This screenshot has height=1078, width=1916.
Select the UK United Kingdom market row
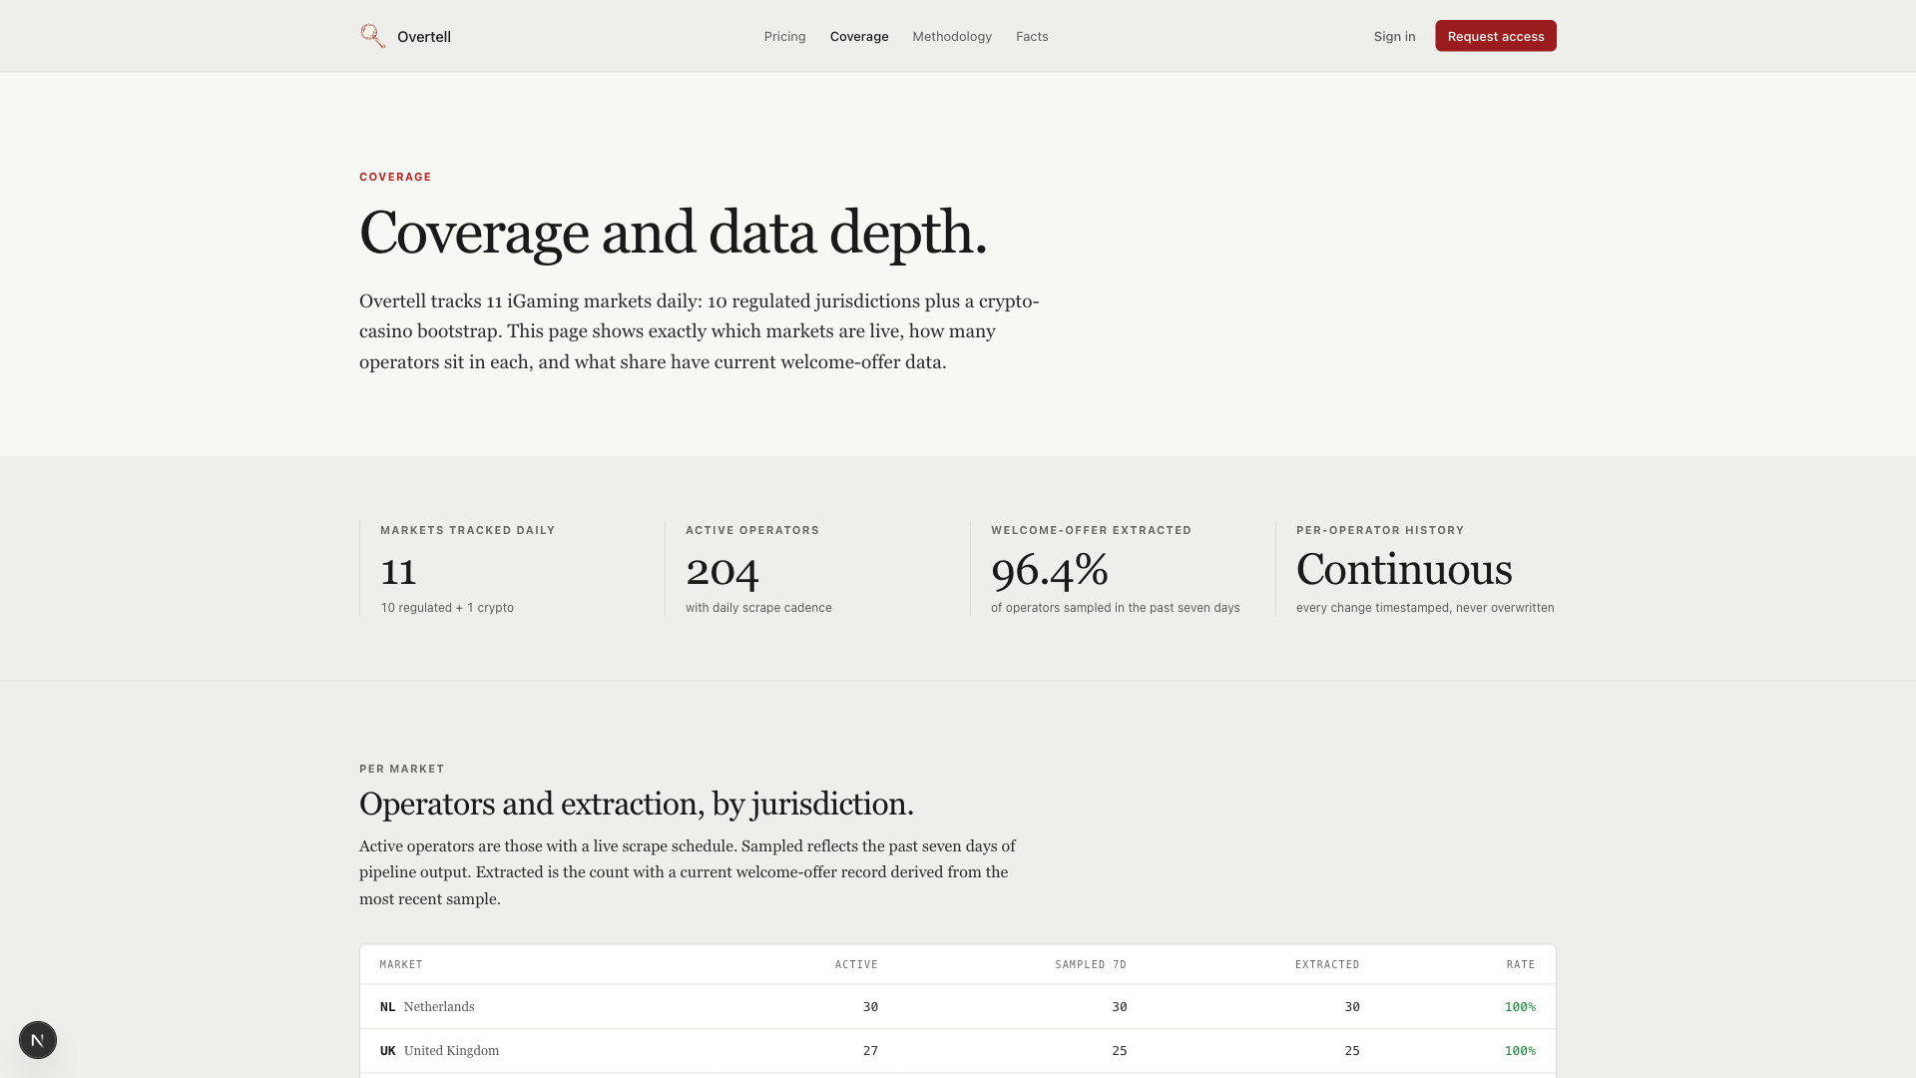tap(958, 1051)
